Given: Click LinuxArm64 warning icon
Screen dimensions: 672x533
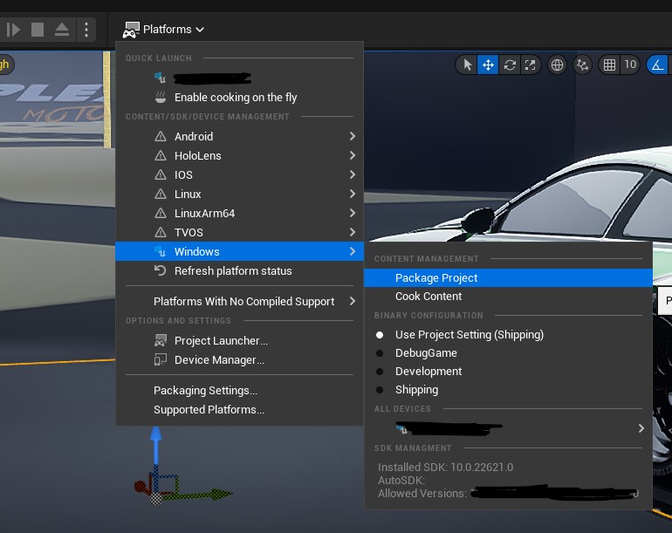Looking at the screenshot, I should click(x=161, y=213).
